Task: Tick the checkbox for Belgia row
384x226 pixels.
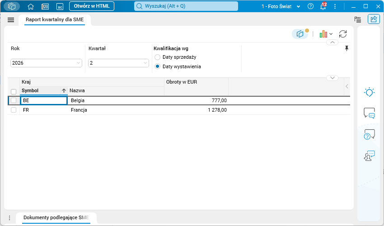Action: (x=14, y=100)
